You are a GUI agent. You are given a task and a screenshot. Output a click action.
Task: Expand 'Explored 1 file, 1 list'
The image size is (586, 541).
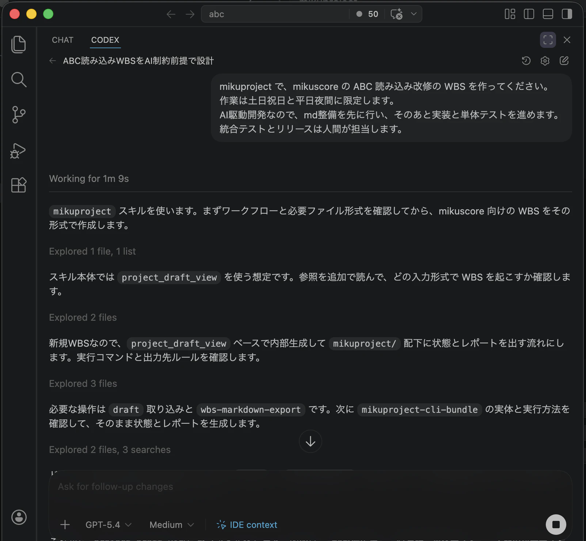pyautogui.click(x=92, y=251)
